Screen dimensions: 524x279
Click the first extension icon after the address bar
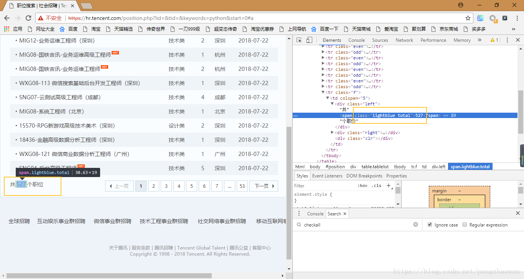(480, 18)
